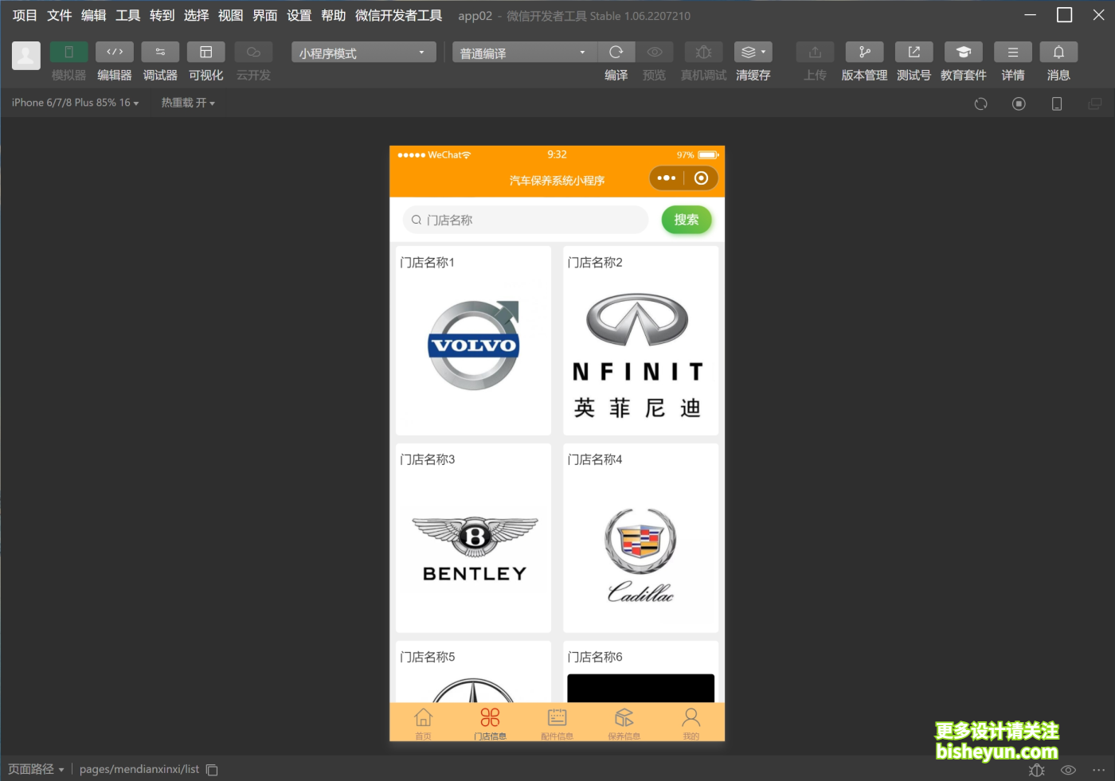Image resolution: width=1115 pixels, height=781 pixels.
Task: Select the 我的 profile tab
Action: 691,723
